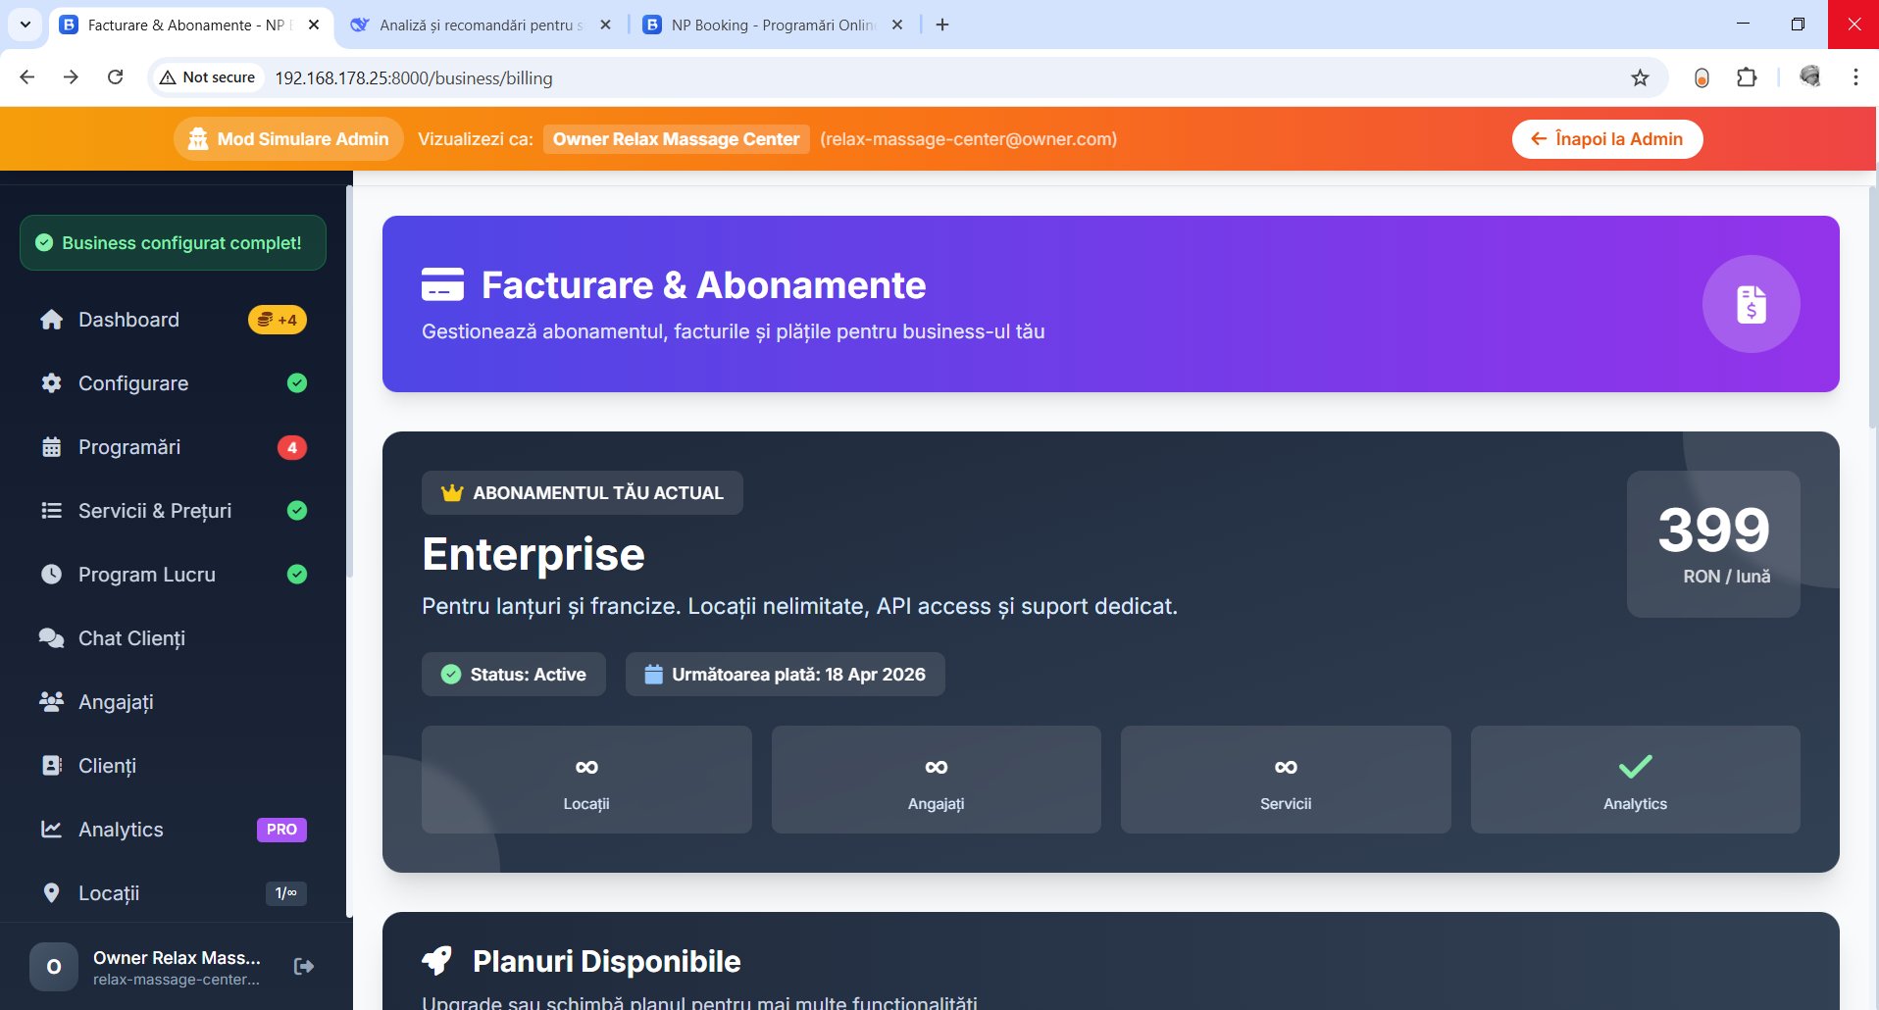Click the Not secure site info chip
Image resolution: width=1879 pixels, height=1010 pixels.
pyautogui.click(x=208, y=77)
